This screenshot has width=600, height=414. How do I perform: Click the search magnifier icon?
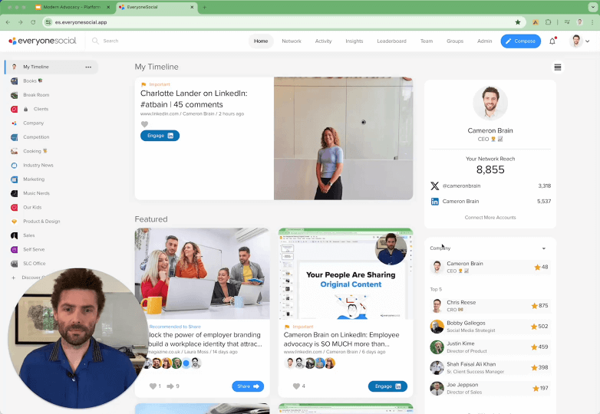coord(96,41)
